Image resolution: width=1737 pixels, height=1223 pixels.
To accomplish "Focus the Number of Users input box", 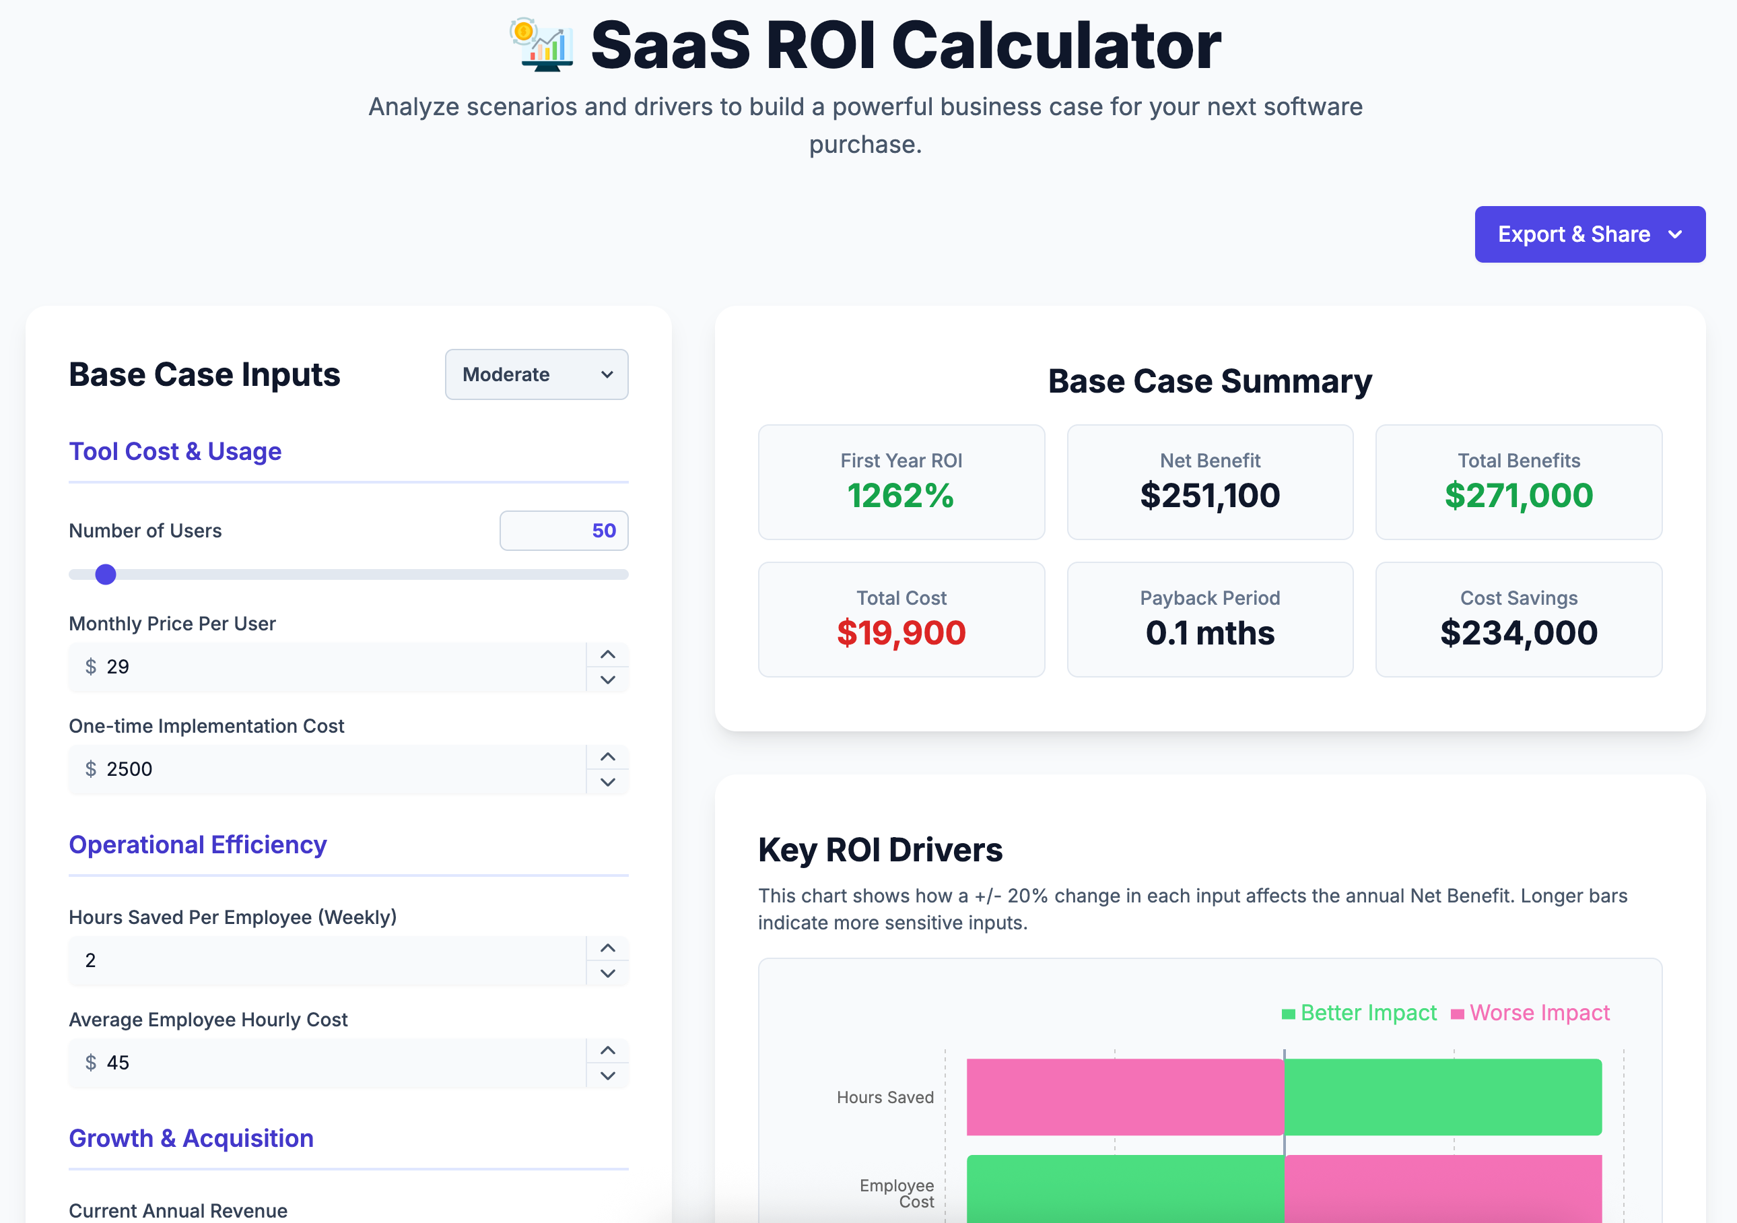I will click(x=564, y=531).
